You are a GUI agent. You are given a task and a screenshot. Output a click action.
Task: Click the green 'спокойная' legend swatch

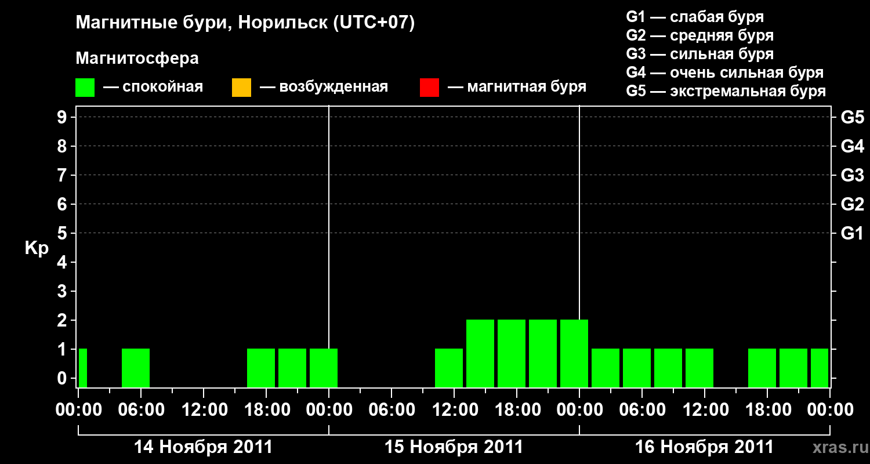click(x=85, y=88)
